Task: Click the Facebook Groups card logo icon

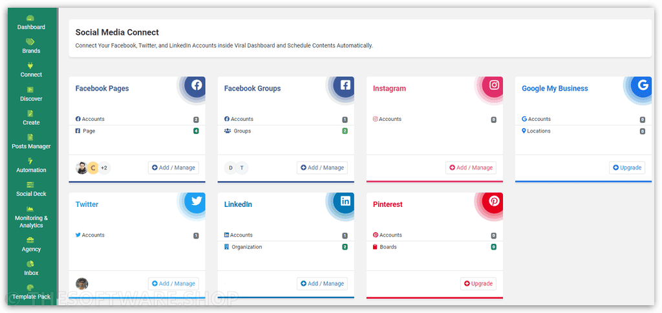Action: 345,85
